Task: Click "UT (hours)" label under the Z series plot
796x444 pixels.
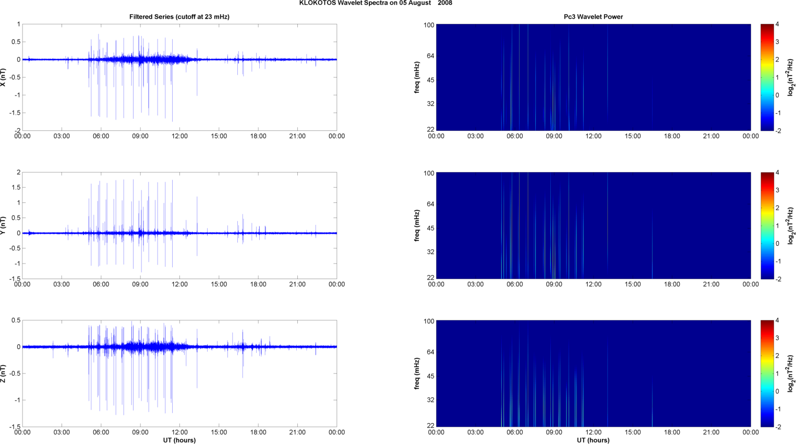Action: pos(179,440)
